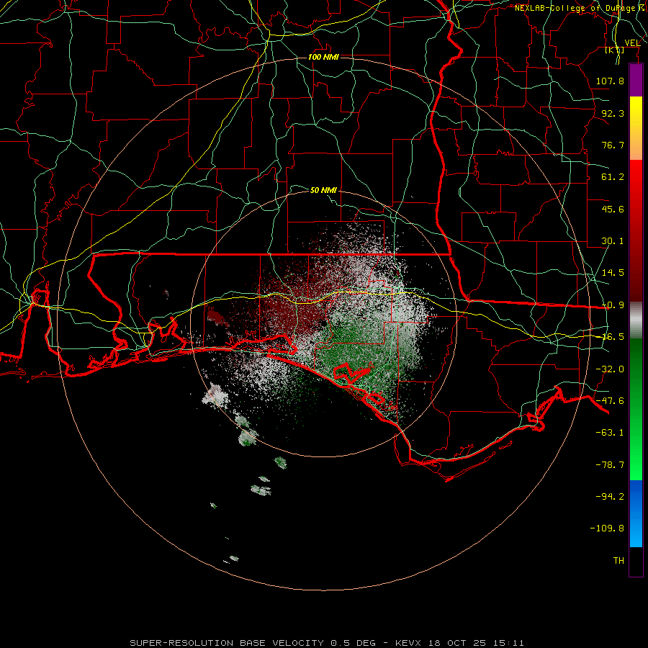
Task: Select the -63.1 velocity scale value
Action: click(610, 433)
